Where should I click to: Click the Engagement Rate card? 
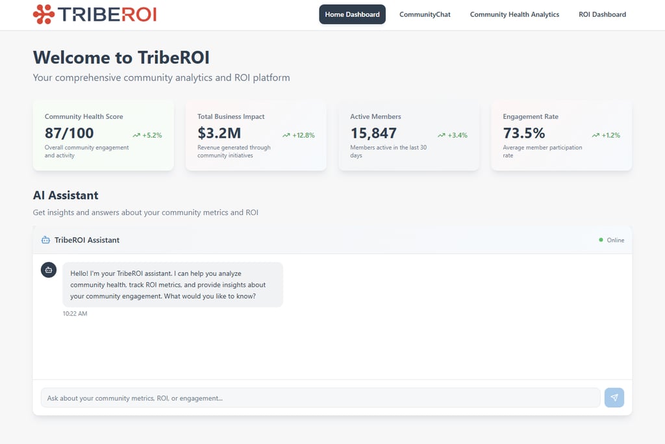coord(561,135)
